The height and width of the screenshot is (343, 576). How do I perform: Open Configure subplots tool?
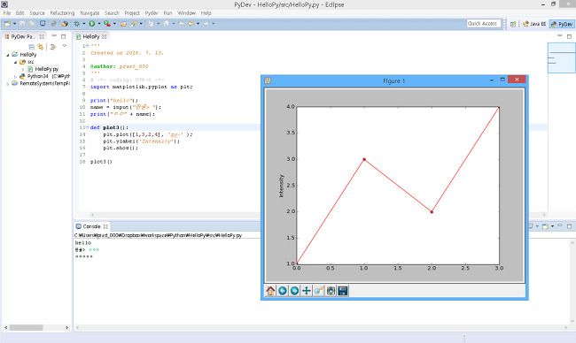click(331, 291)
